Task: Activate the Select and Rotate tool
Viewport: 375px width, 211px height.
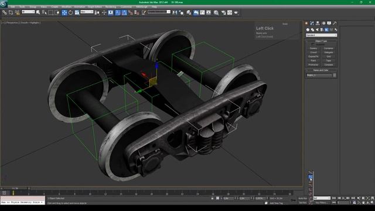Action: click(x=70, y=13)
